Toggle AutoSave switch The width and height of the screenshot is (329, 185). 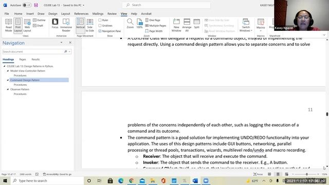pos(27,5)
